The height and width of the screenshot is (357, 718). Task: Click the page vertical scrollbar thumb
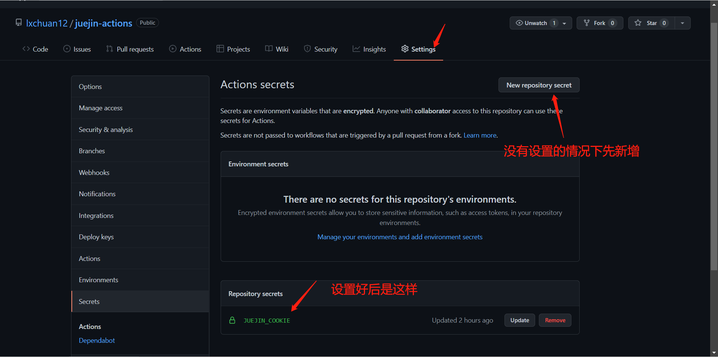714,147
